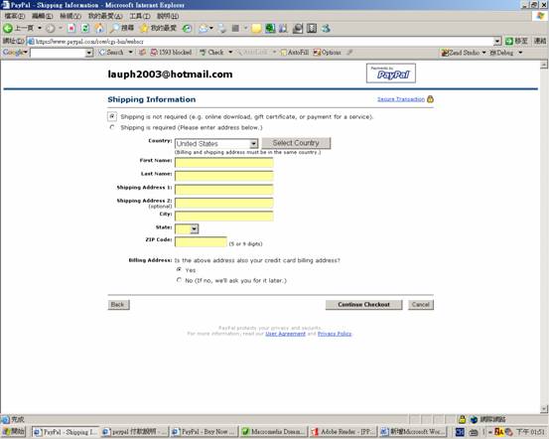The image size is (549, 439).
Task: Open Zend Studio dropdown arrow
Action: [483, 53]
